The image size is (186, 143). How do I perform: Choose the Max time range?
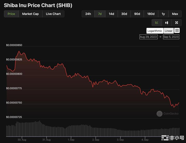(x=175, y=14)
